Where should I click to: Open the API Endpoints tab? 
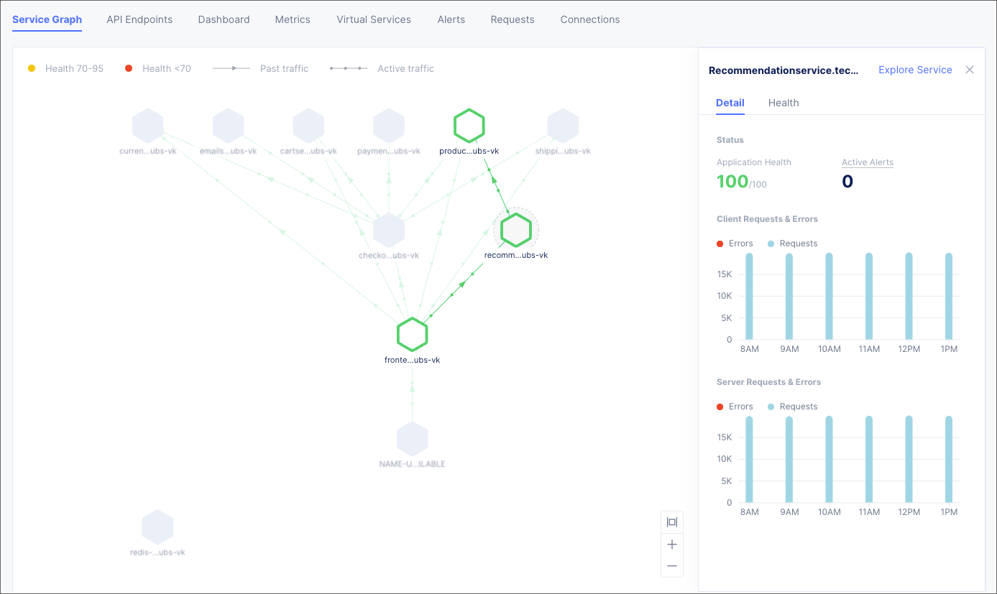click(139, 19)
